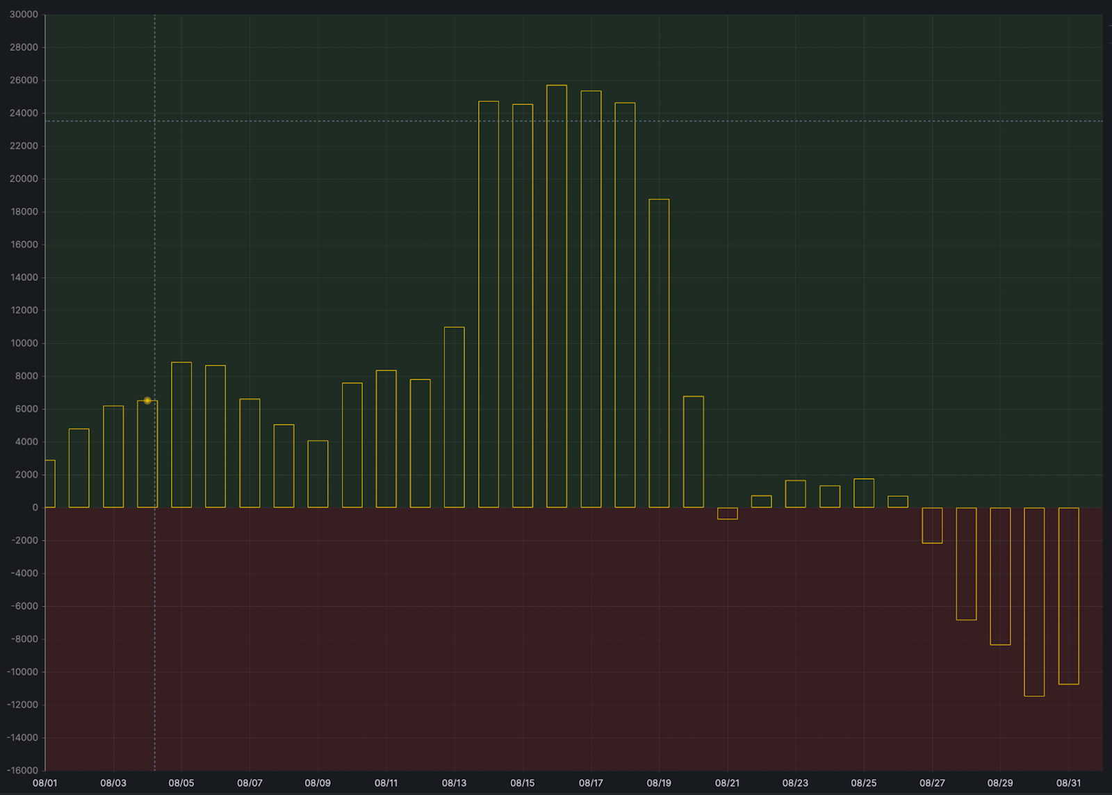The width and height of the screenshot is (1112, 795).
Task: Select the tallest bar between 08/15 and 08/17
Action: pos(557,296)
